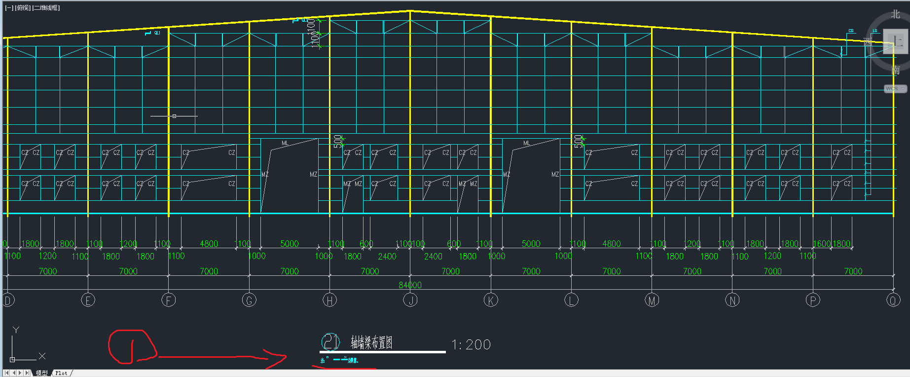Switch to the Plot layout tab
Screen dimensions: 910x377
point(62,373)
